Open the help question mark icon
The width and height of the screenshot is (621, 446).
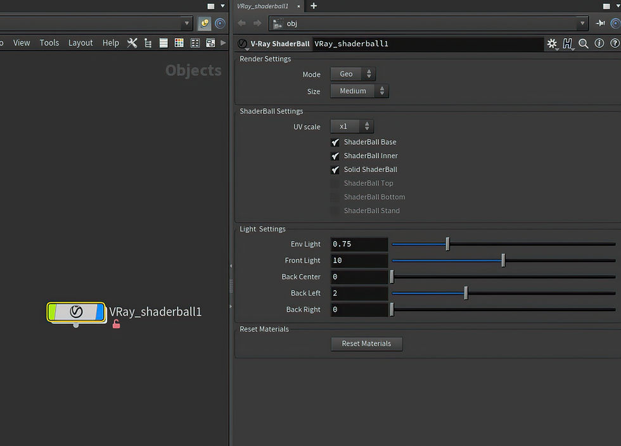[x=615, y=44]
